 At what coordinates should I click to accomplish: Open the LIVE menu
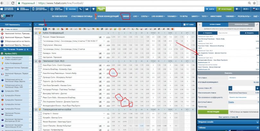click(x=136, y=16)
